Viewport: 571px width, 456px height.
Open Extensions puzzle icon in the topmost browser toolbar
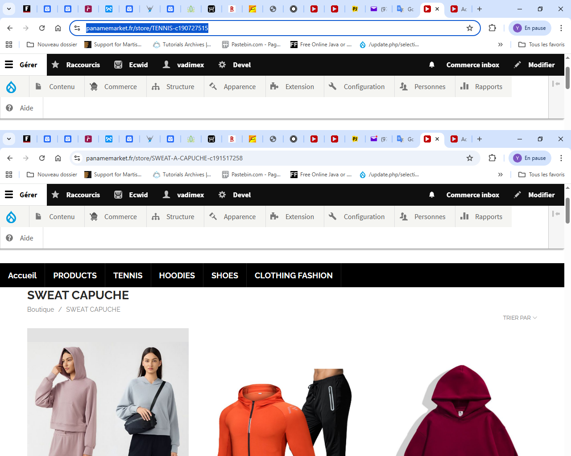pyautogui.click(x=492, y=28)
